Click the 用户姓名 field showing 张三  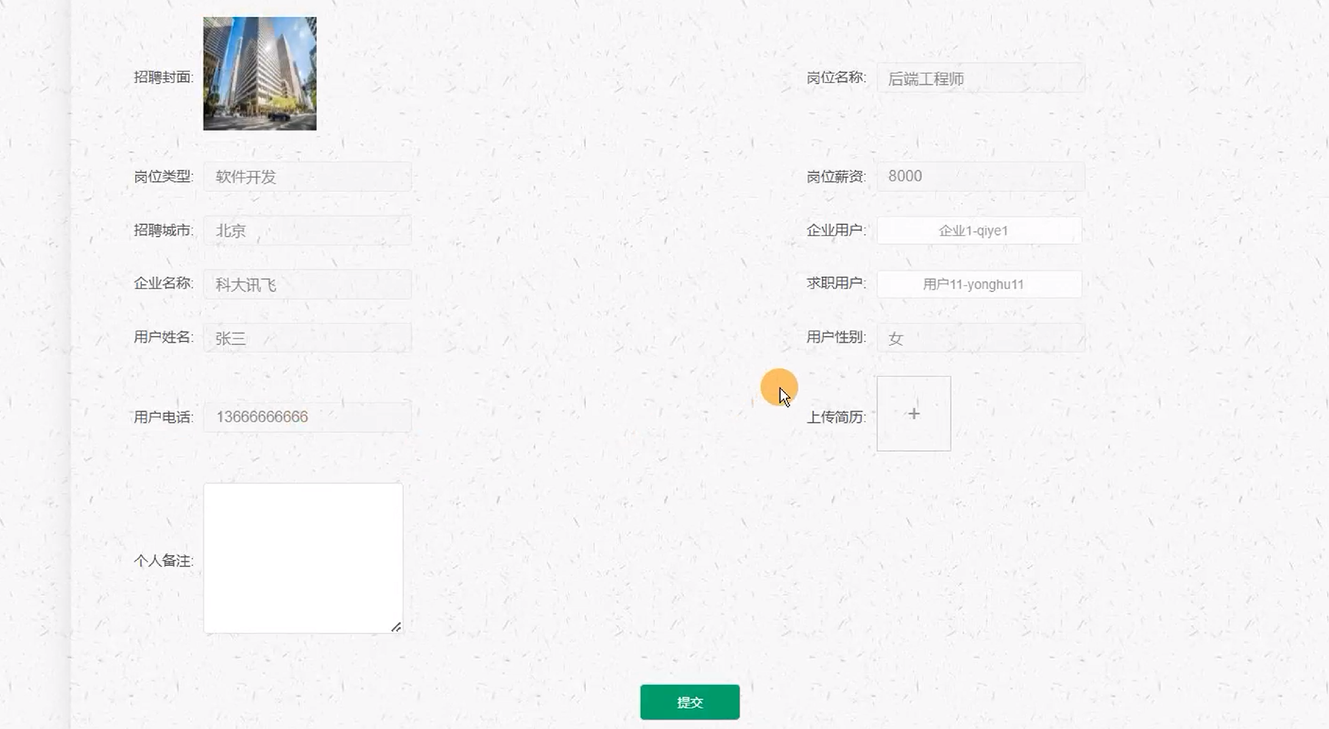pos(307,338)
